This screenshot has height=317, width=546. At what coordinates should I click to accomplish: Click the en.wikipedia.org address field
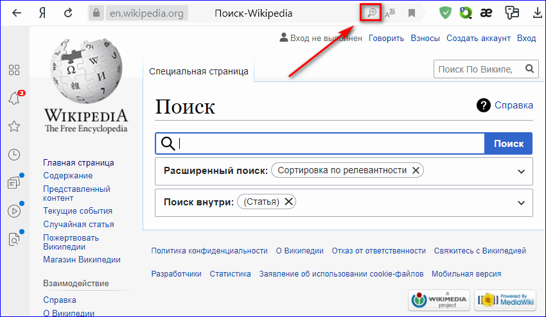tap(146, 13)
